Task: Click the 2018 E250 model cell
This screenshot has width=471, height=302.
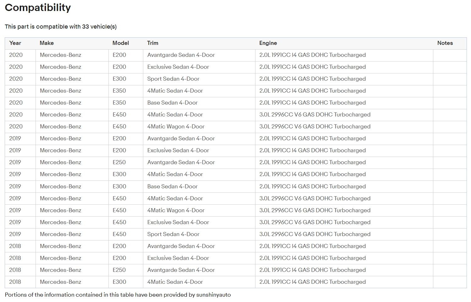Action: point(119,270)
